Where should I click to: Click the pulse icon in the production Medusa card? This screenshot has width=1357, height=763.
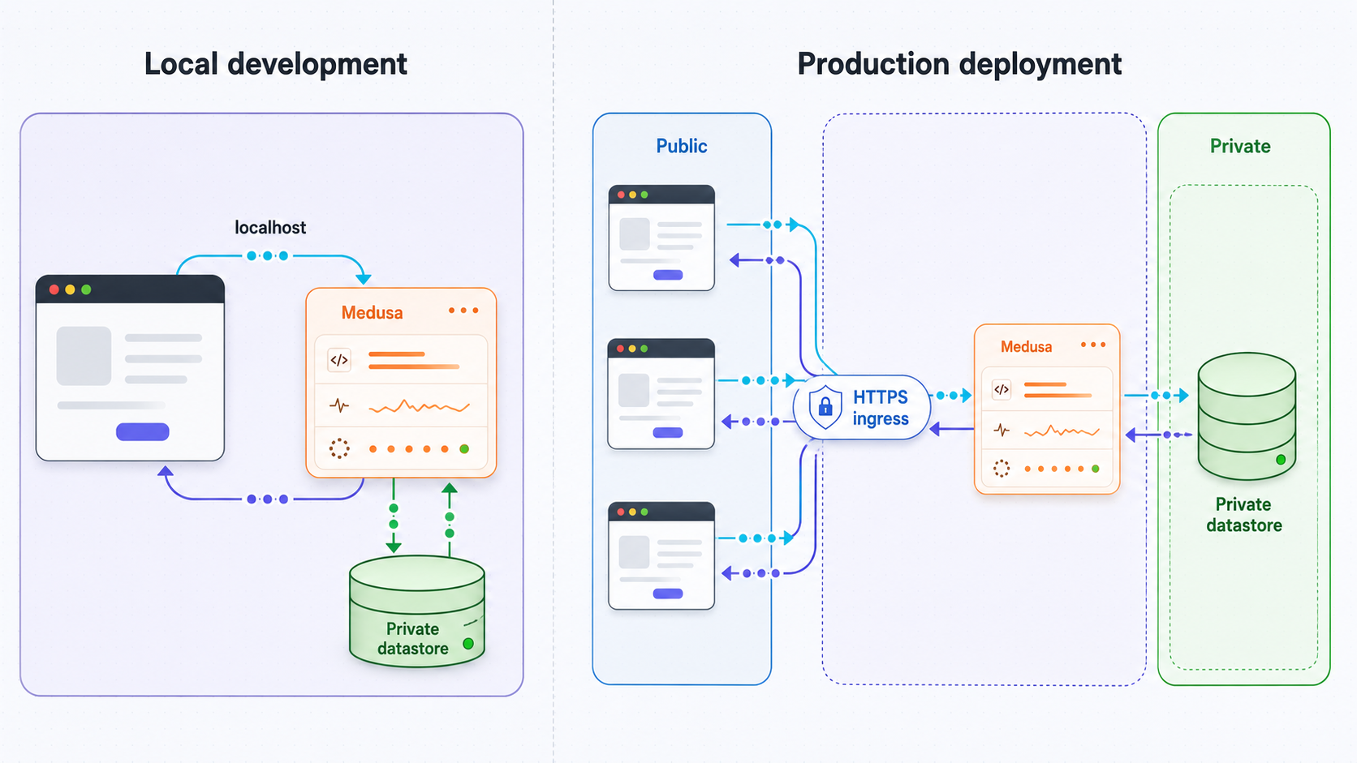pos(1002,431)
